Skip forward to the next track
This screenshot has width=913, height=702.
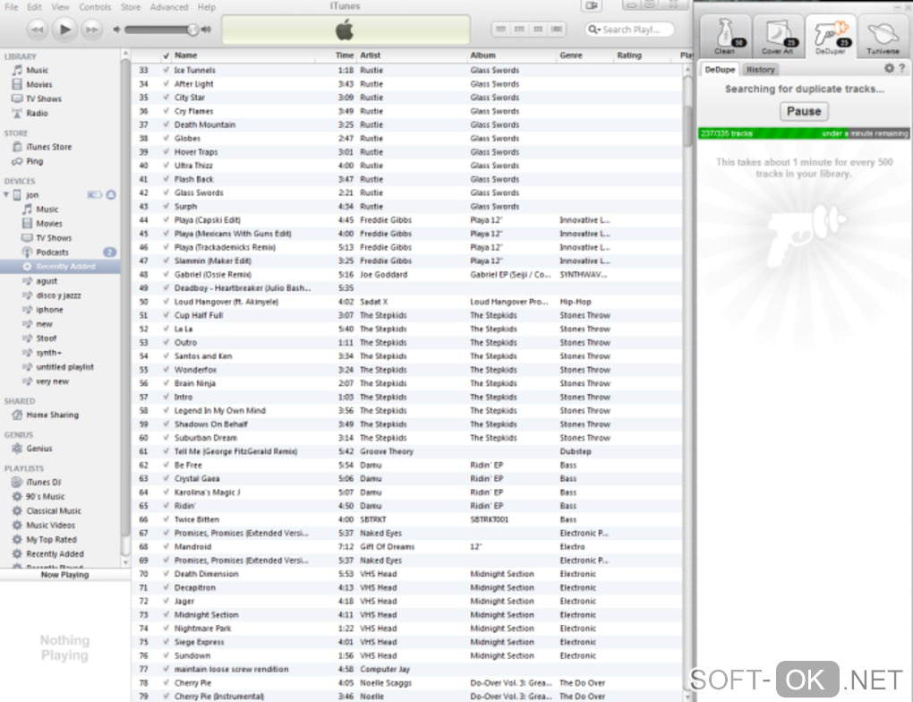92,30
